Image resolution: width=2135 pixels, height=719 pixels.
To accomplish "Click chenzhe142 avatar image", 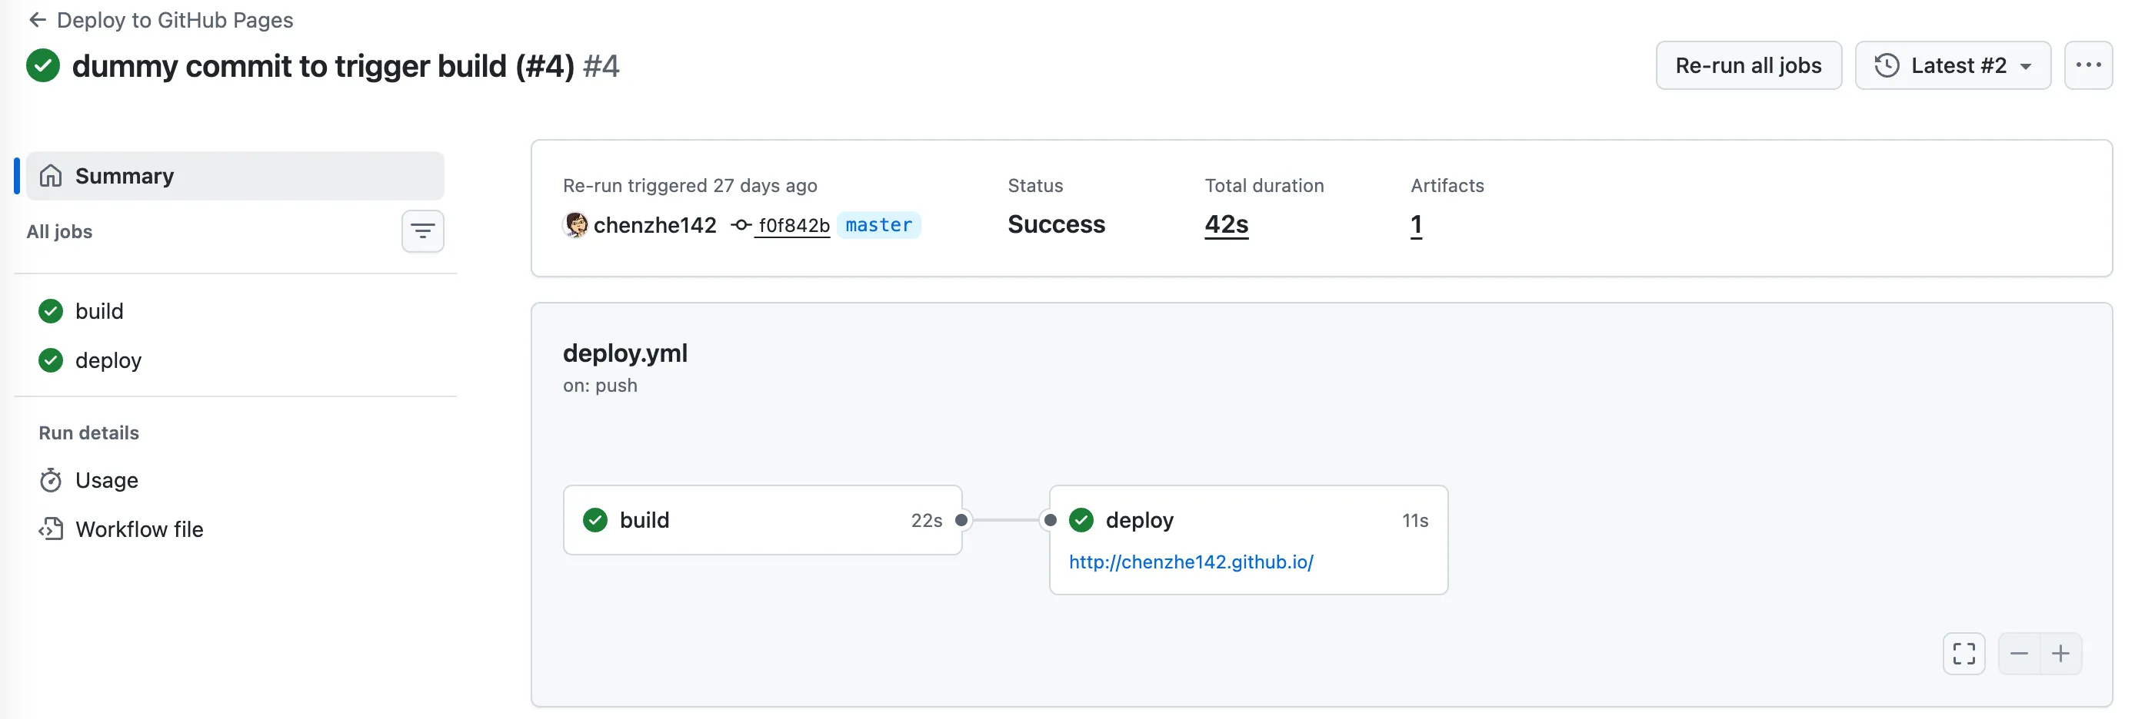I will tap(575, 225).
